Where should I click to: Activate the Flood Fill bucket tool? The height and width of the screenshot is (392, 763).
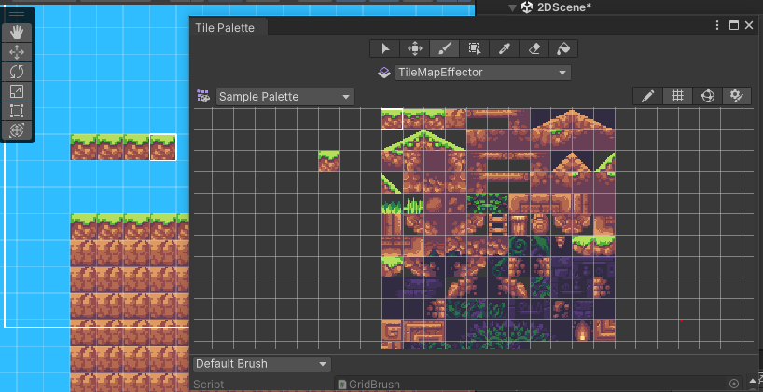(563, 48)
